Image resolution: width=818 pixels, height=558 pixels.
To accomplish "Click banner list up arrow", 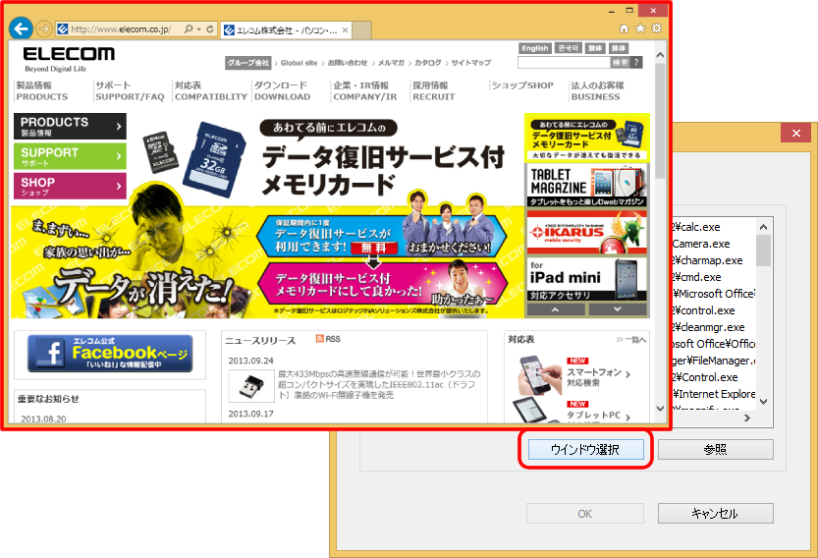I will tap(556, 309).
